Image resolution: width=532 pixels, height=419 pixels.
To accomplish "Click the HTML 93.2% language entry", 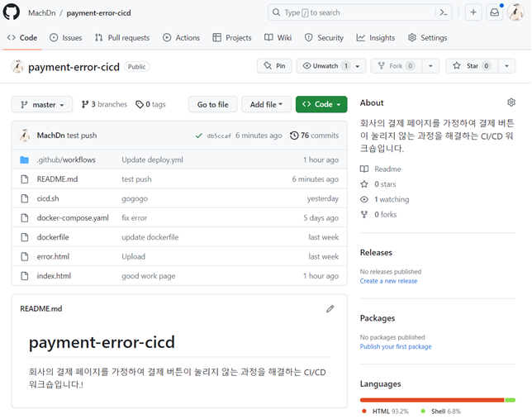I will [x=385, y=412].
